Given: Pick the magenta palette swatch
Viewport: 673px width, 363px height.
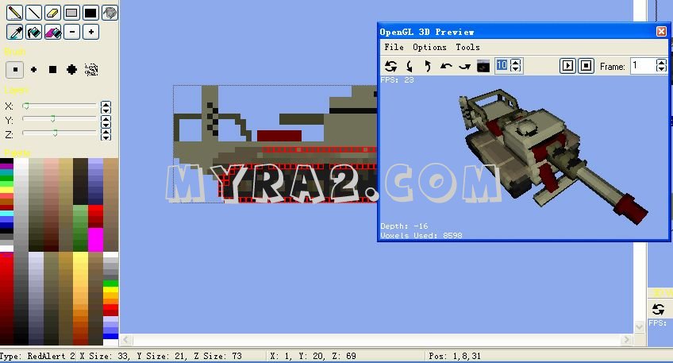Looking at the screenshot, I should point(95,239).
